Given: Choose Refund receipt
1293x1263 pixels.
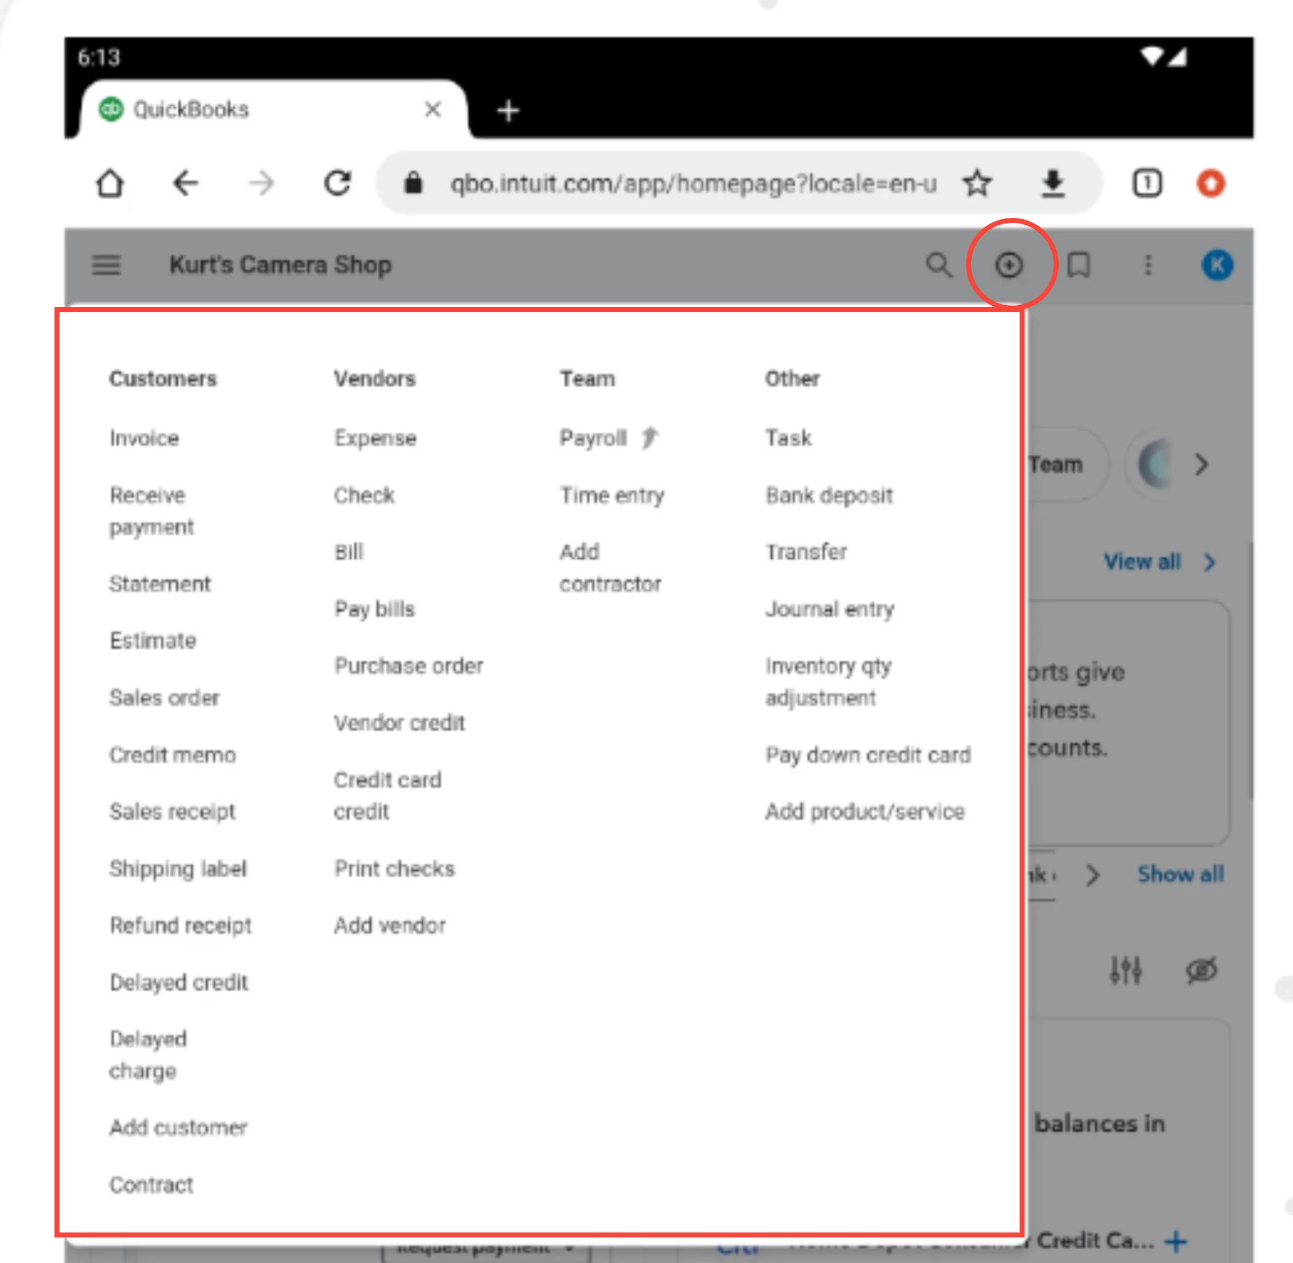Looking at the screenshot, I should [180, 926].
